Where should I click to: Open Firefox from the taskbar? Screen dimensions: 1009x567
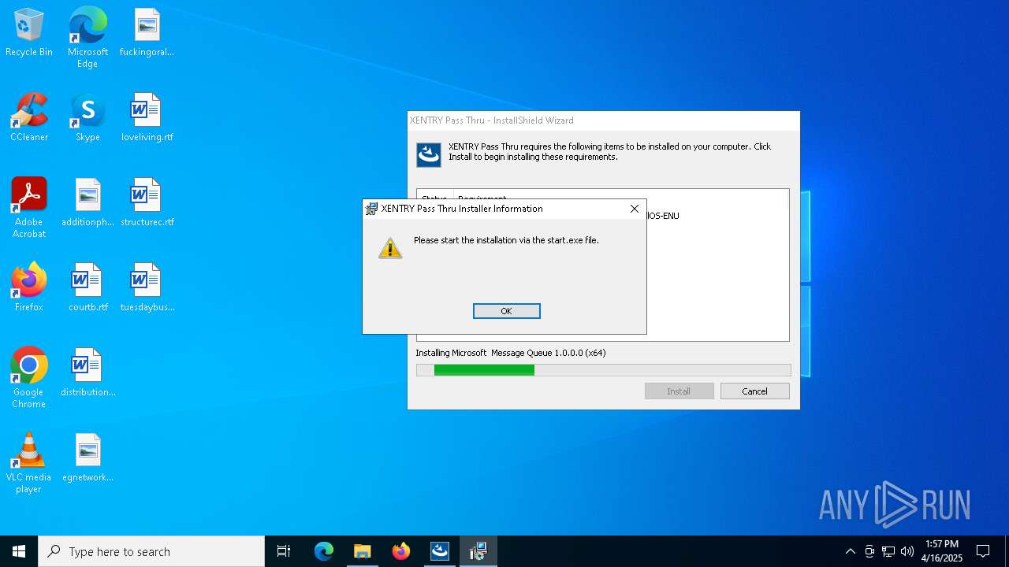pyautogui.click(x=401, y=551)
